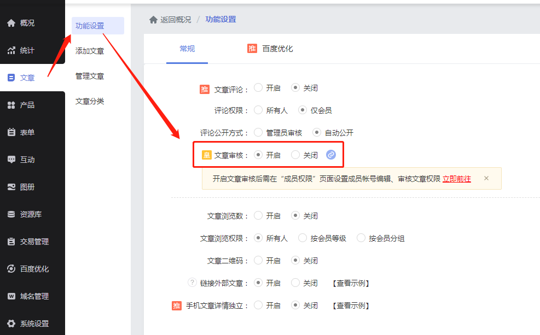Click the 产品 grid icon in sidebar
This screenshot has width=540, height=335.
tap(11, 105)
